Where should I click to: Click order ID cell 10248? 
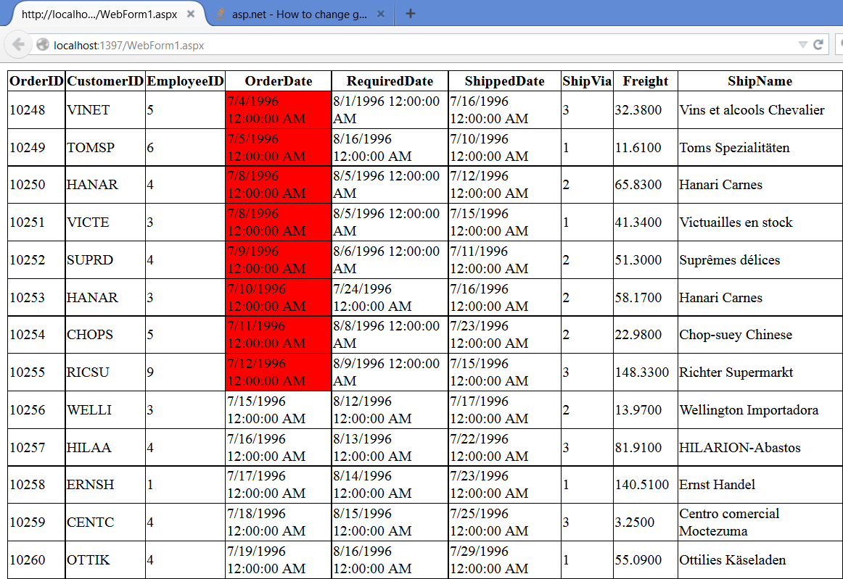click(x=36, y=110)
